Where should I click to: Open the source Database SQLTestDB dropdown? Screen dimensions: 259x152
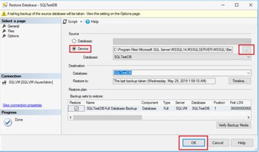249,57
